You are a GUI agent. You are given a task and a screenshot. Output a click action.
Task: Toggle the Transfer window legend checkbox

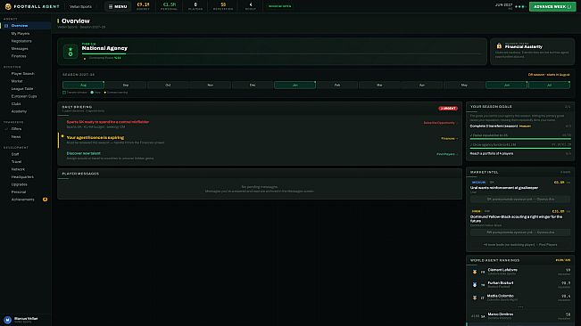(64, 93)
